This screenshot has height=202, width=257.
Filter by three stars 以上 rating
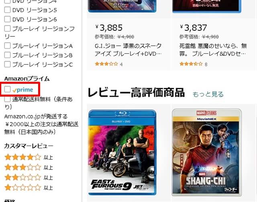tap(29, 168)
